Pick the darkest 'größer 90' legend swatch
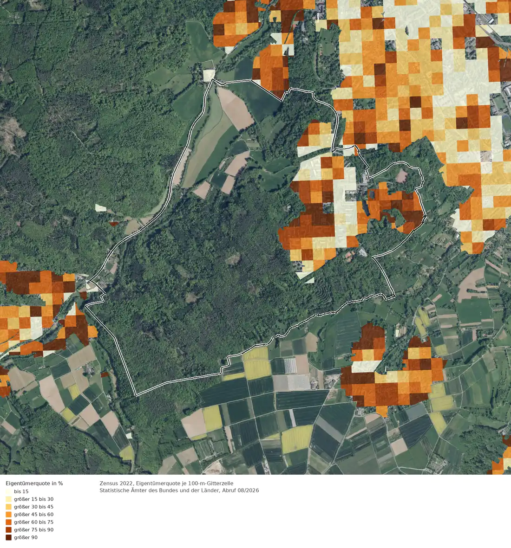This screenshot has height=548, width=511. (x=8, y=537)
